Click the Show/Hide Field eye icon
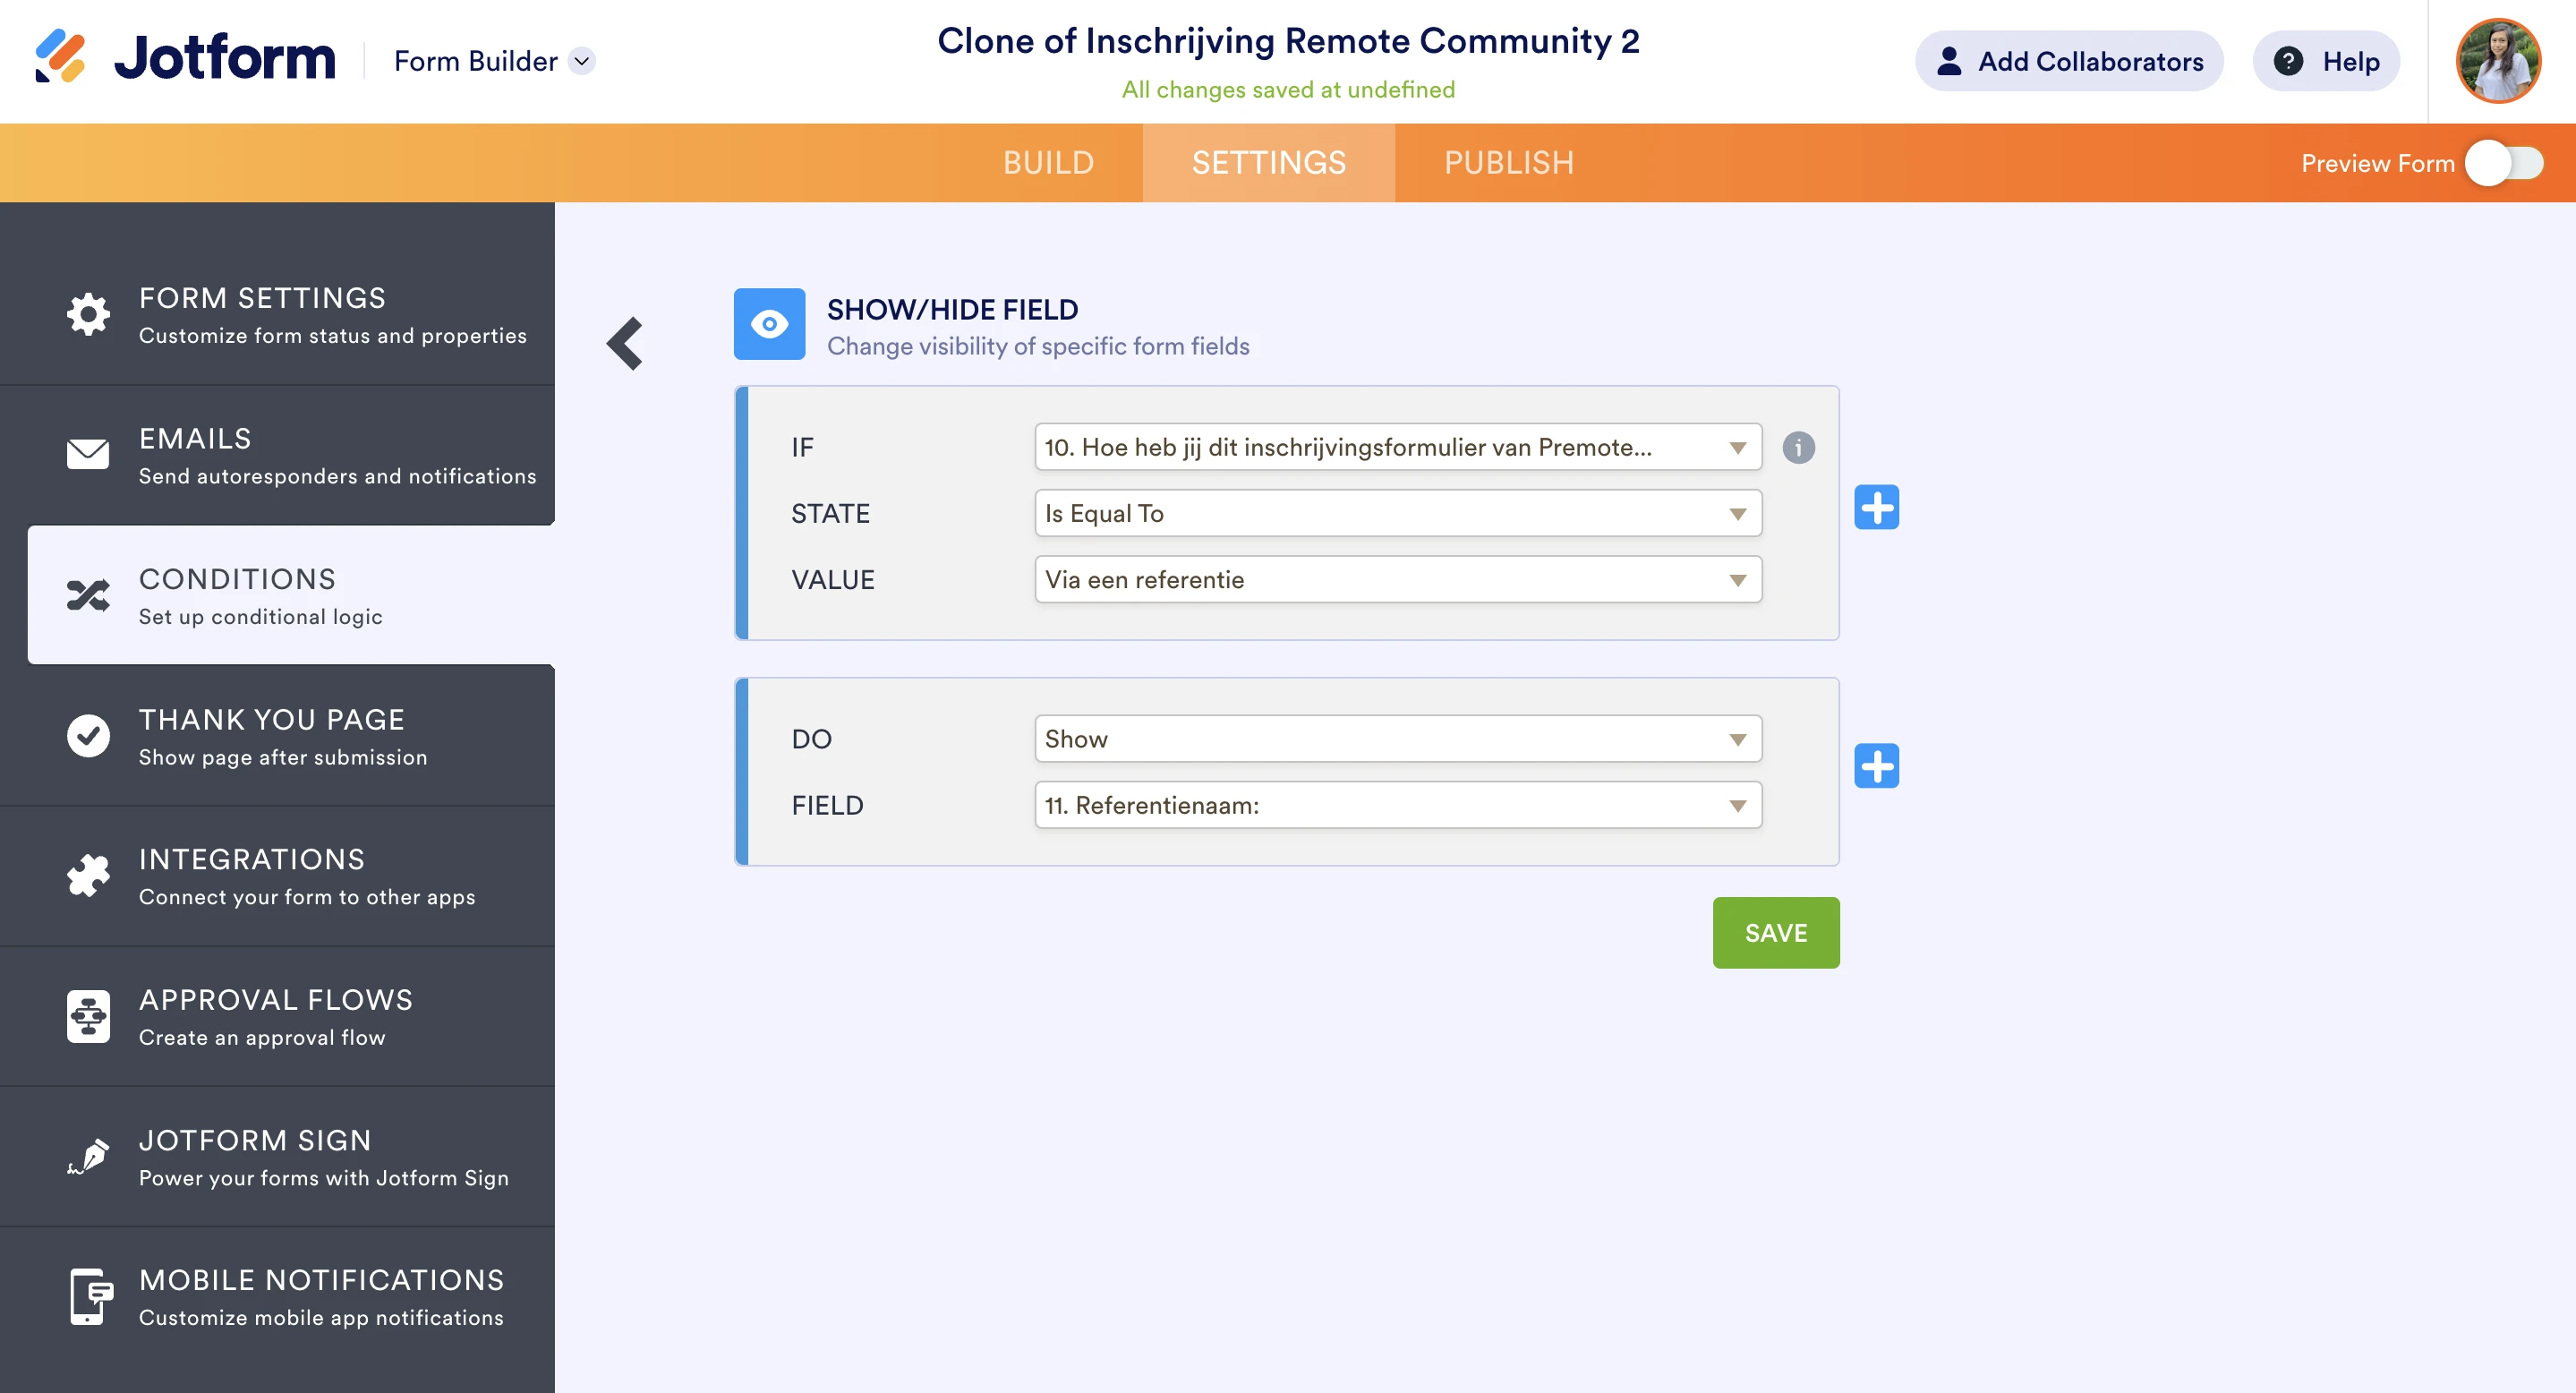 point(769,323)
